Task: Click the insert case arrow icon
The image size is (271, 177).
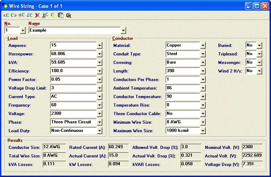Action: point(29,15)
